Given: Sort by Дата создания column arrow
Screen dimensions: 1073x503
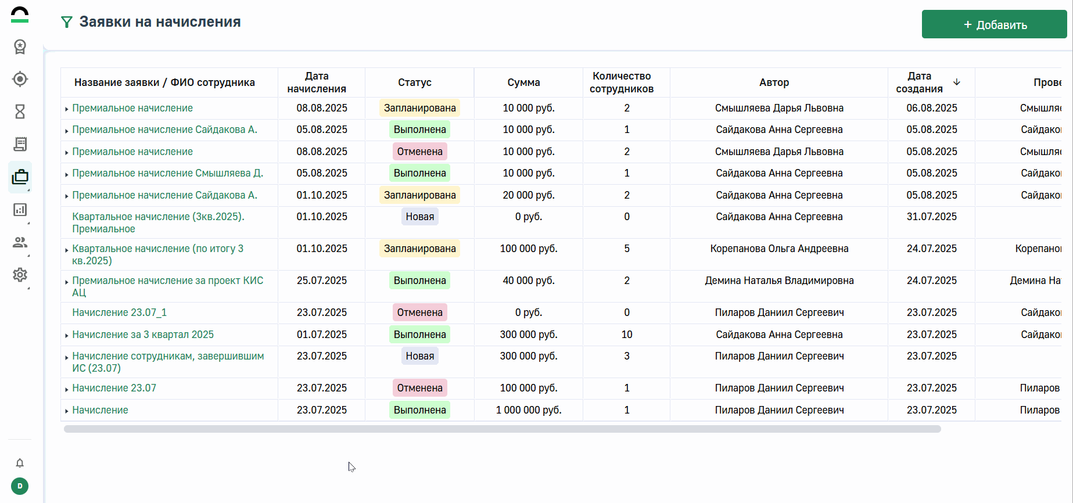Looking at the screenshot, I should pos(956,82).
